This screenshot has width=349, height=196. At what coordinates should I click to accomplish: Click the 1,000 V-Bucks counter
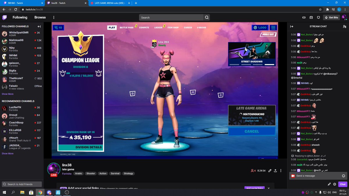[x=260, y=28]
